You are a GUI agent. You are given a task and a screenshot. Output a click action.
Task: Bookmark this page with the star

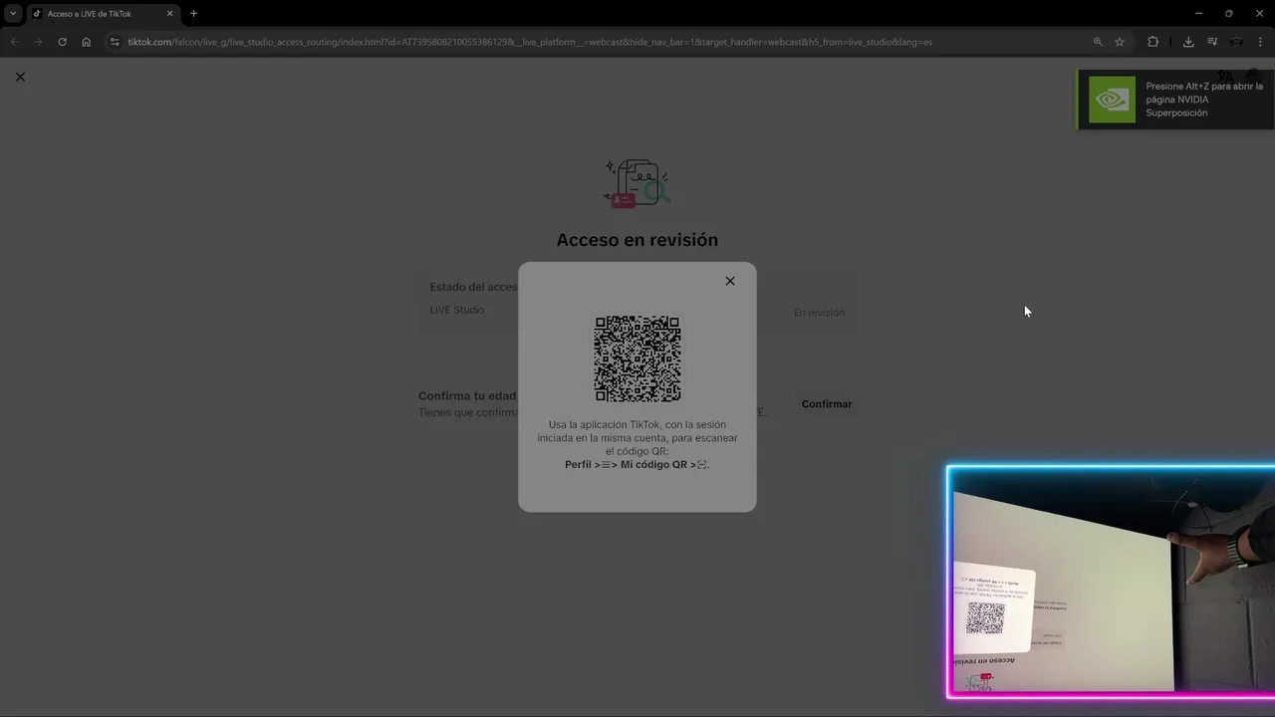pos(1120,42)
